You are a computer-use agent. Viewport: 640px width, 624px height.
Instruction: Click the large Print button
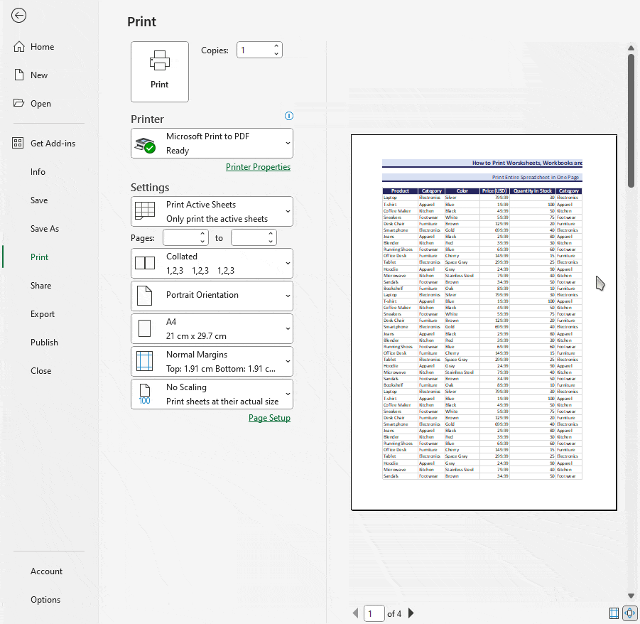pos(159,71)
